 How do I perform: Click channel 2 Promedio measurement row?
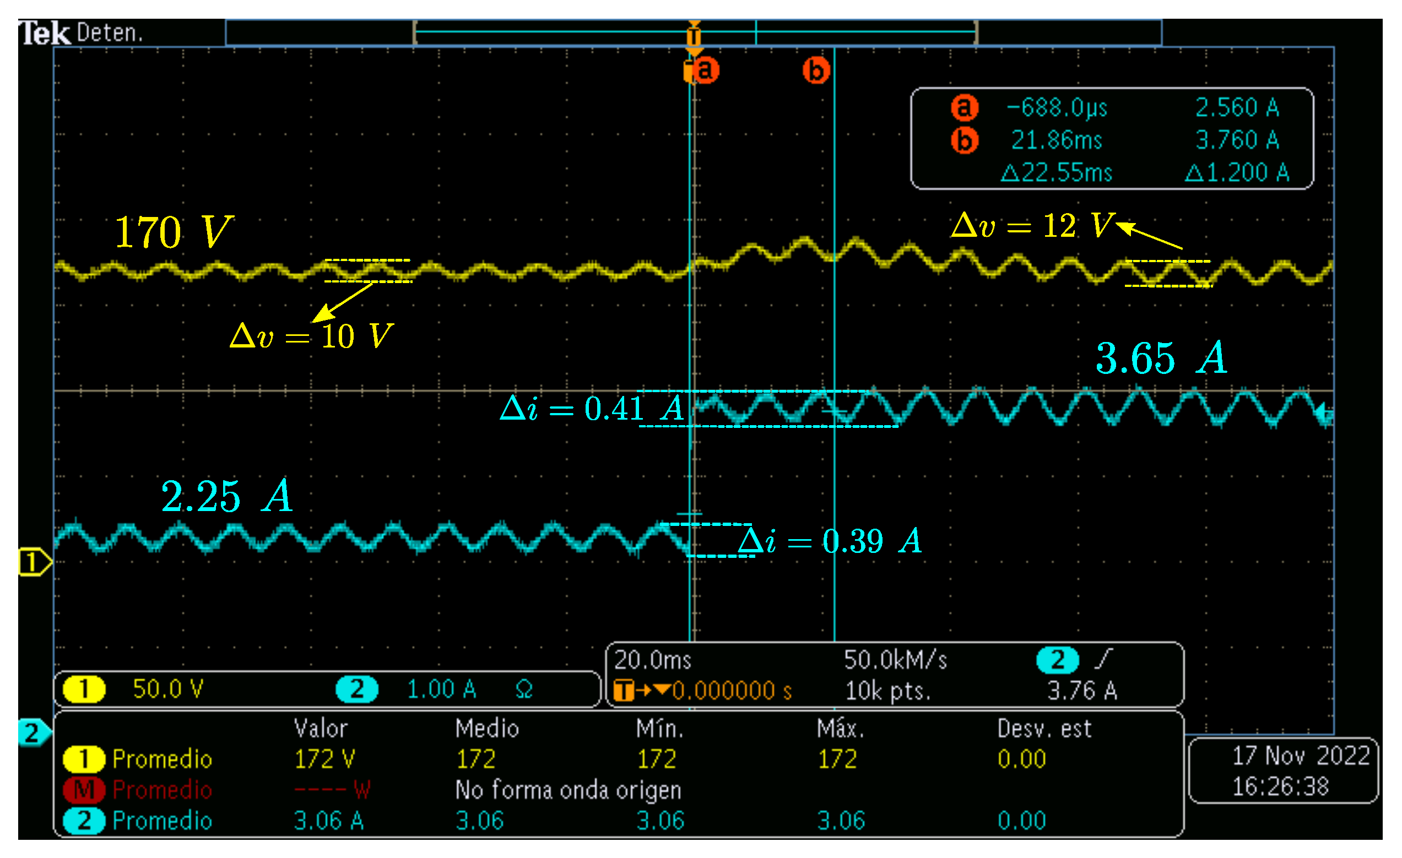(x=162, y=821)
